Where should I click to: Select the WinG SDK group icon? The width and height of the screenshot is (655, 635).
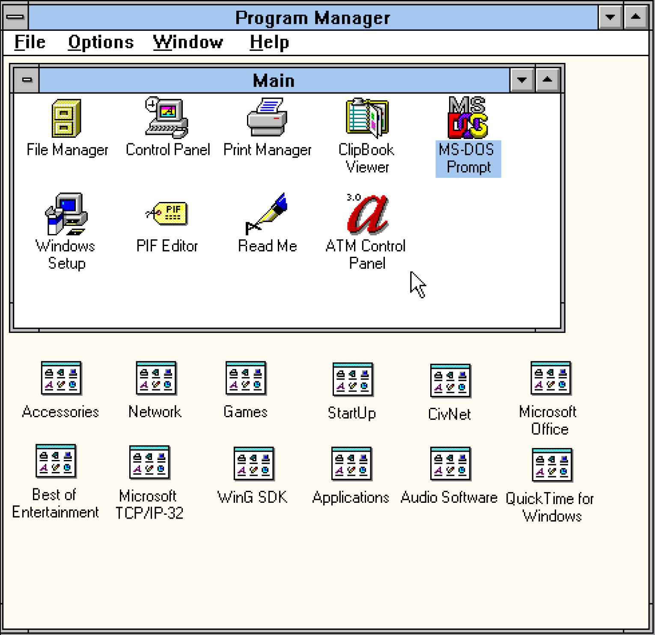coord(254,464)
